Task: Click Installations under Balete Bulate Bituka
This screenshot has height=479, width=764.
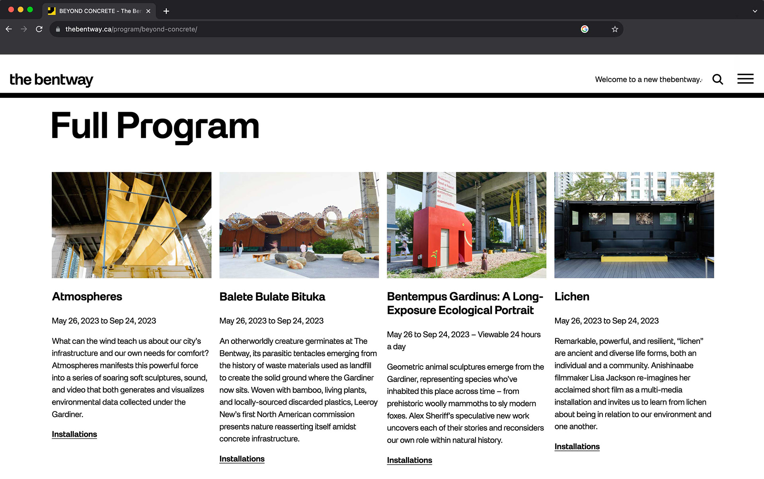Action: pos(242,459)
